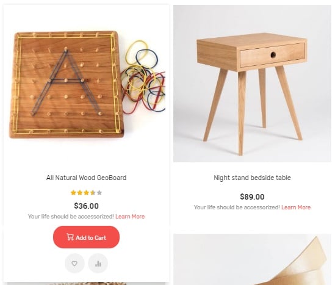Open the All Natural Wood GeoBoard title

point(86,178)
